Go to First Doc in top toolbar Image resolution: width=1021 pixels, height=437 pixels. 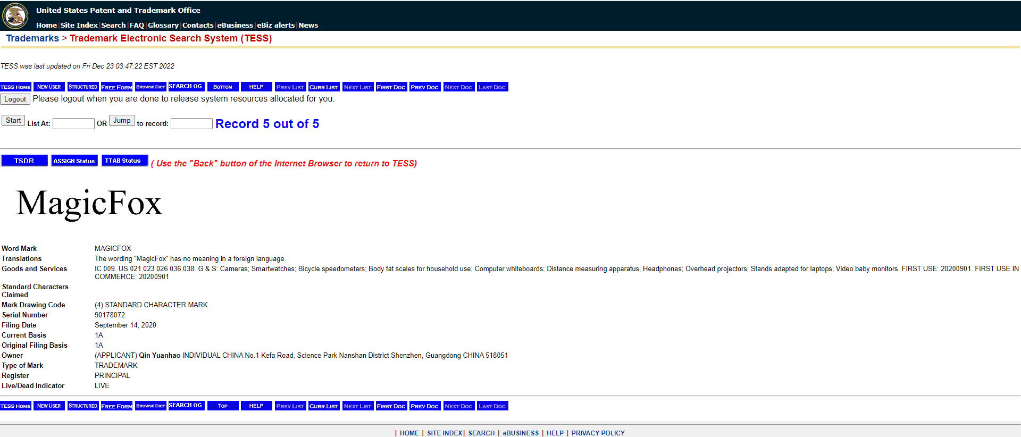pyautogui.click(x=391, y=87)
